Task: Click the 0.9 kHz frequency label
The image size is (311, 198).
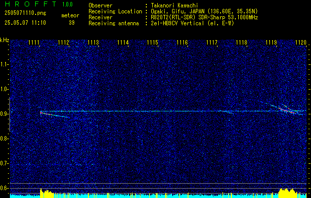Action: point(4,114)
